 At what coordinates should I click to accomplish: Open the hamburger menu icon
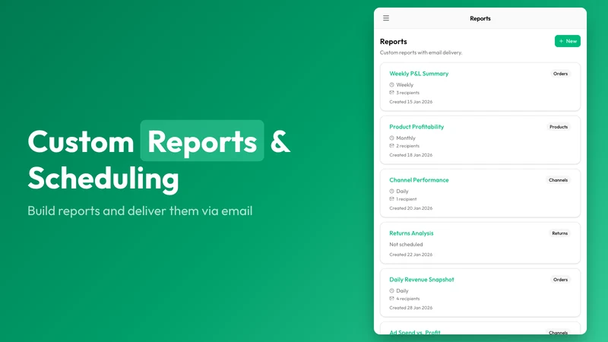[x=386, y=18]
